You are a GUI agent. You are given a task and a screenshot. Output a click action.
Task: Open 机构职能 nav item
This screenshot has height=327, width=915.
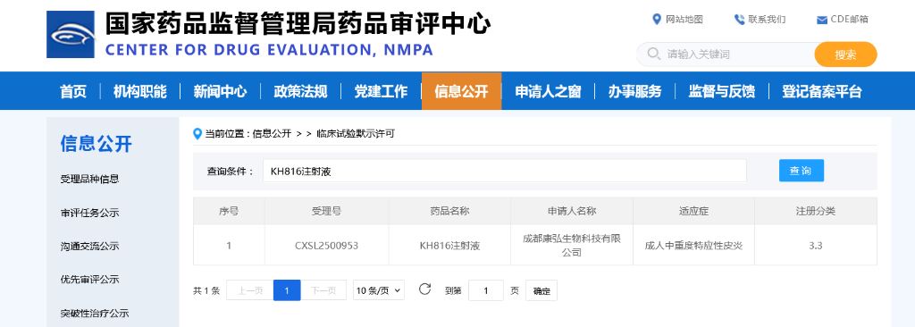pyautogui.click(x=140, y=91)
